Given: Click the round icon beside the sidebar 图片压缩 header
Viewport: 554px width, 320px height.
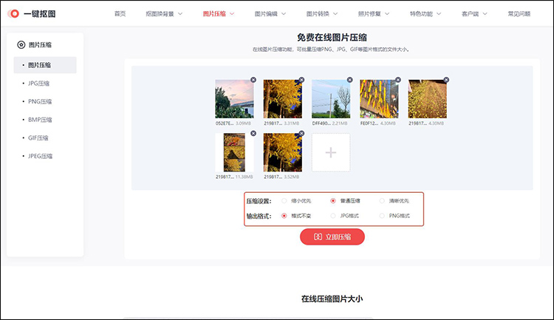Looking at the screenshot, I should pos(21,45).
